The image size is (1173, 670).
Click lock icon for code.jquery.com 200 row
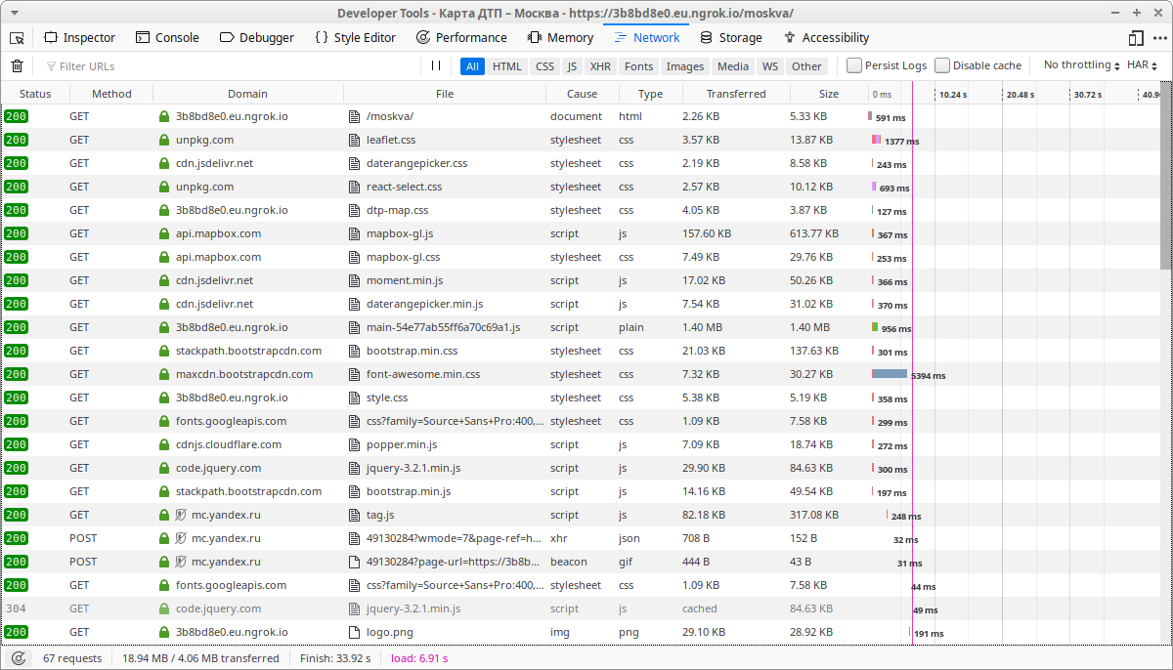[164, 468]
